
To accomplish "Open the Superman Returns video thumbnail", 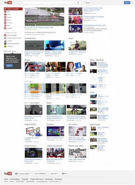I will (x=35, y=67).
